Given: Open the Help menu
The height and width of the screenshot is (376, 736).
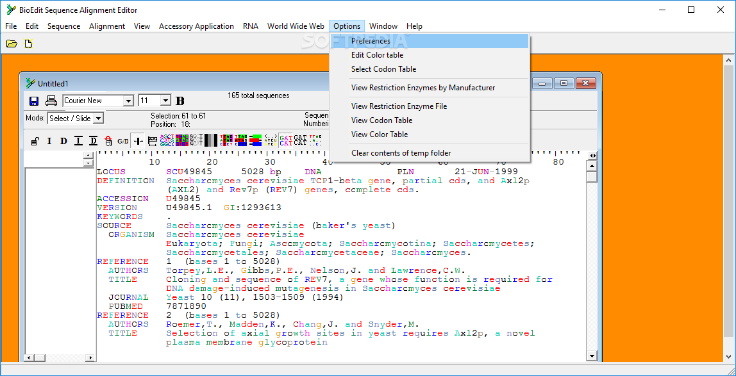Looking at the screenshot, I should pyautogui.click(x=414, y=26).
